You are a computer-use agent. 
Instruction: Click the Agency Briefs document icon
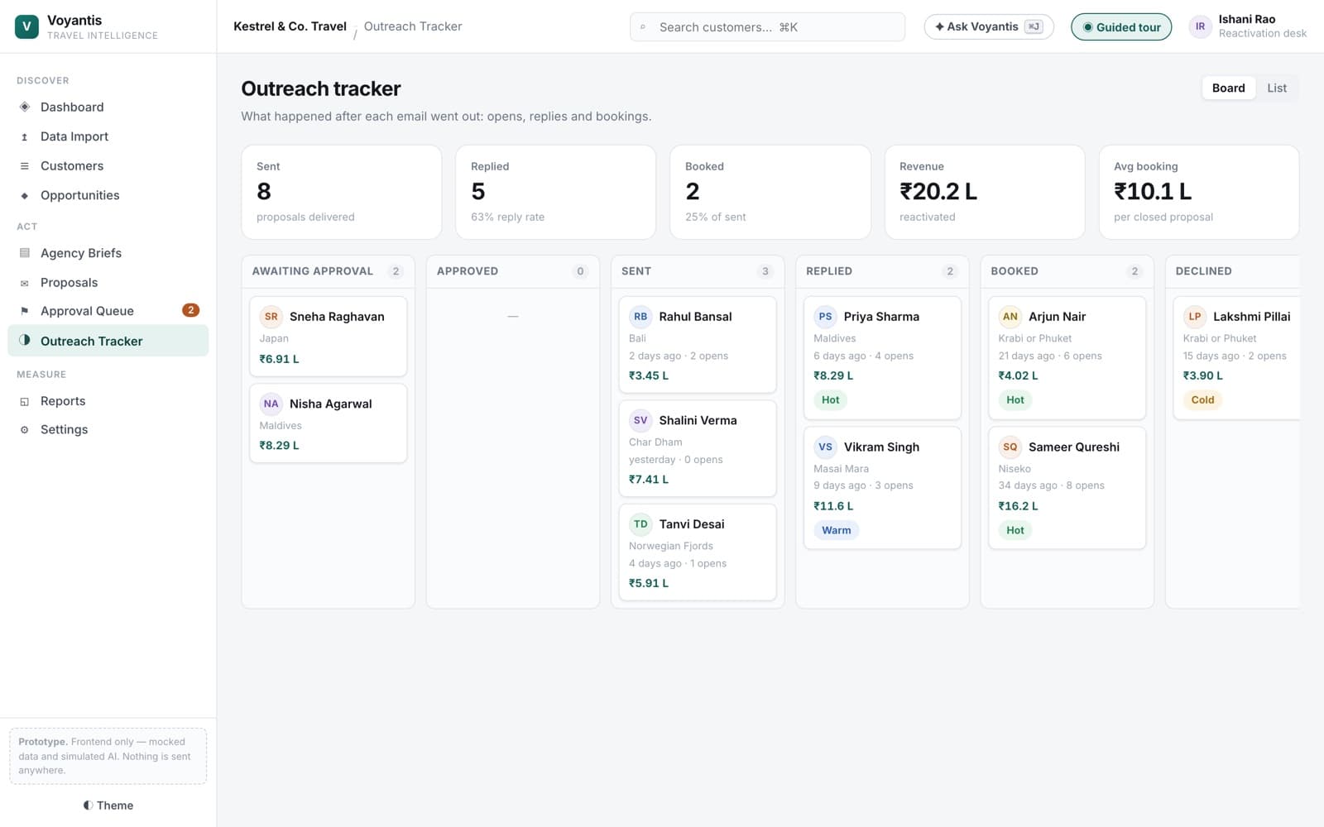[x=25, y=253]
